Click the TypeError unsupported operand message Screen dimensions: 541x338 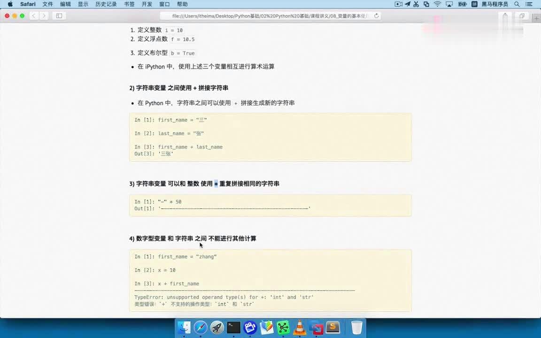point(224,297)
